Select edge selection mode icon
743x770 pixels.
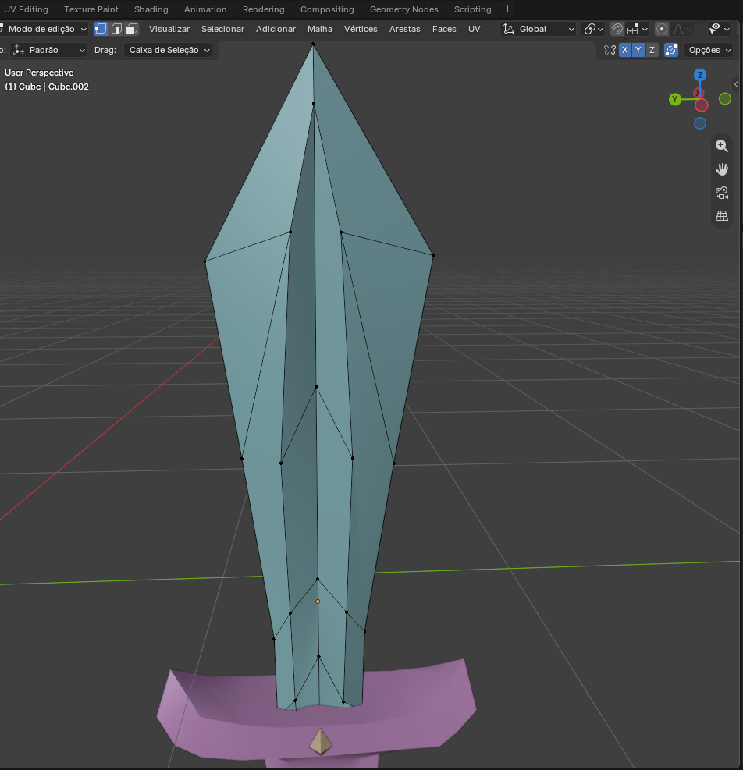116,29
